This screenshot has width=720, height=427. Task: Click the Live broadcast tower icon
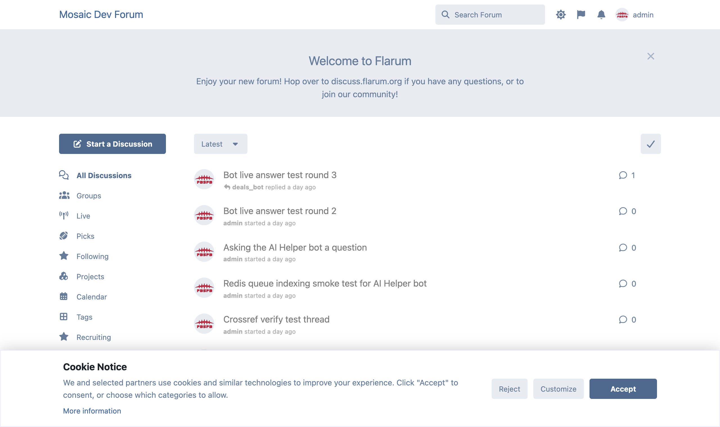point(64,216)
